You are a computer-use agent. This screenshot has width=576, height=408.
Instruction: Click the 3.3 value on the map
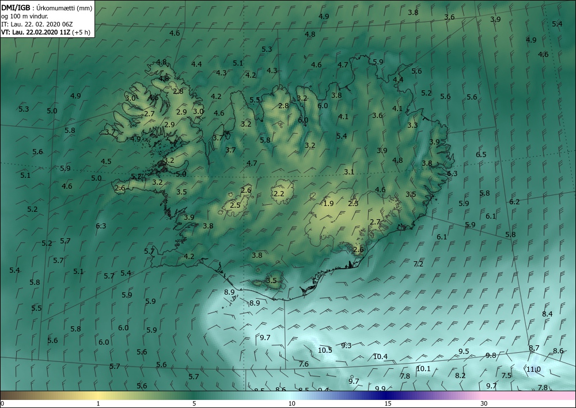point(412,125)
